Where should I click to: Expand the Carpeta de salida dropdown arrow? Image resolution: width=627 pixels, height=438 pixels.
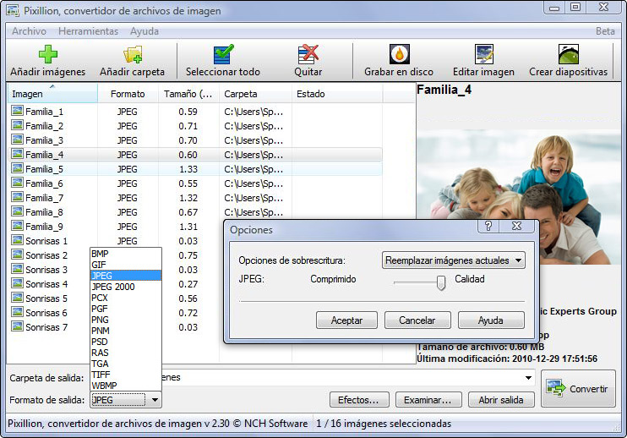tap(528, 378)
